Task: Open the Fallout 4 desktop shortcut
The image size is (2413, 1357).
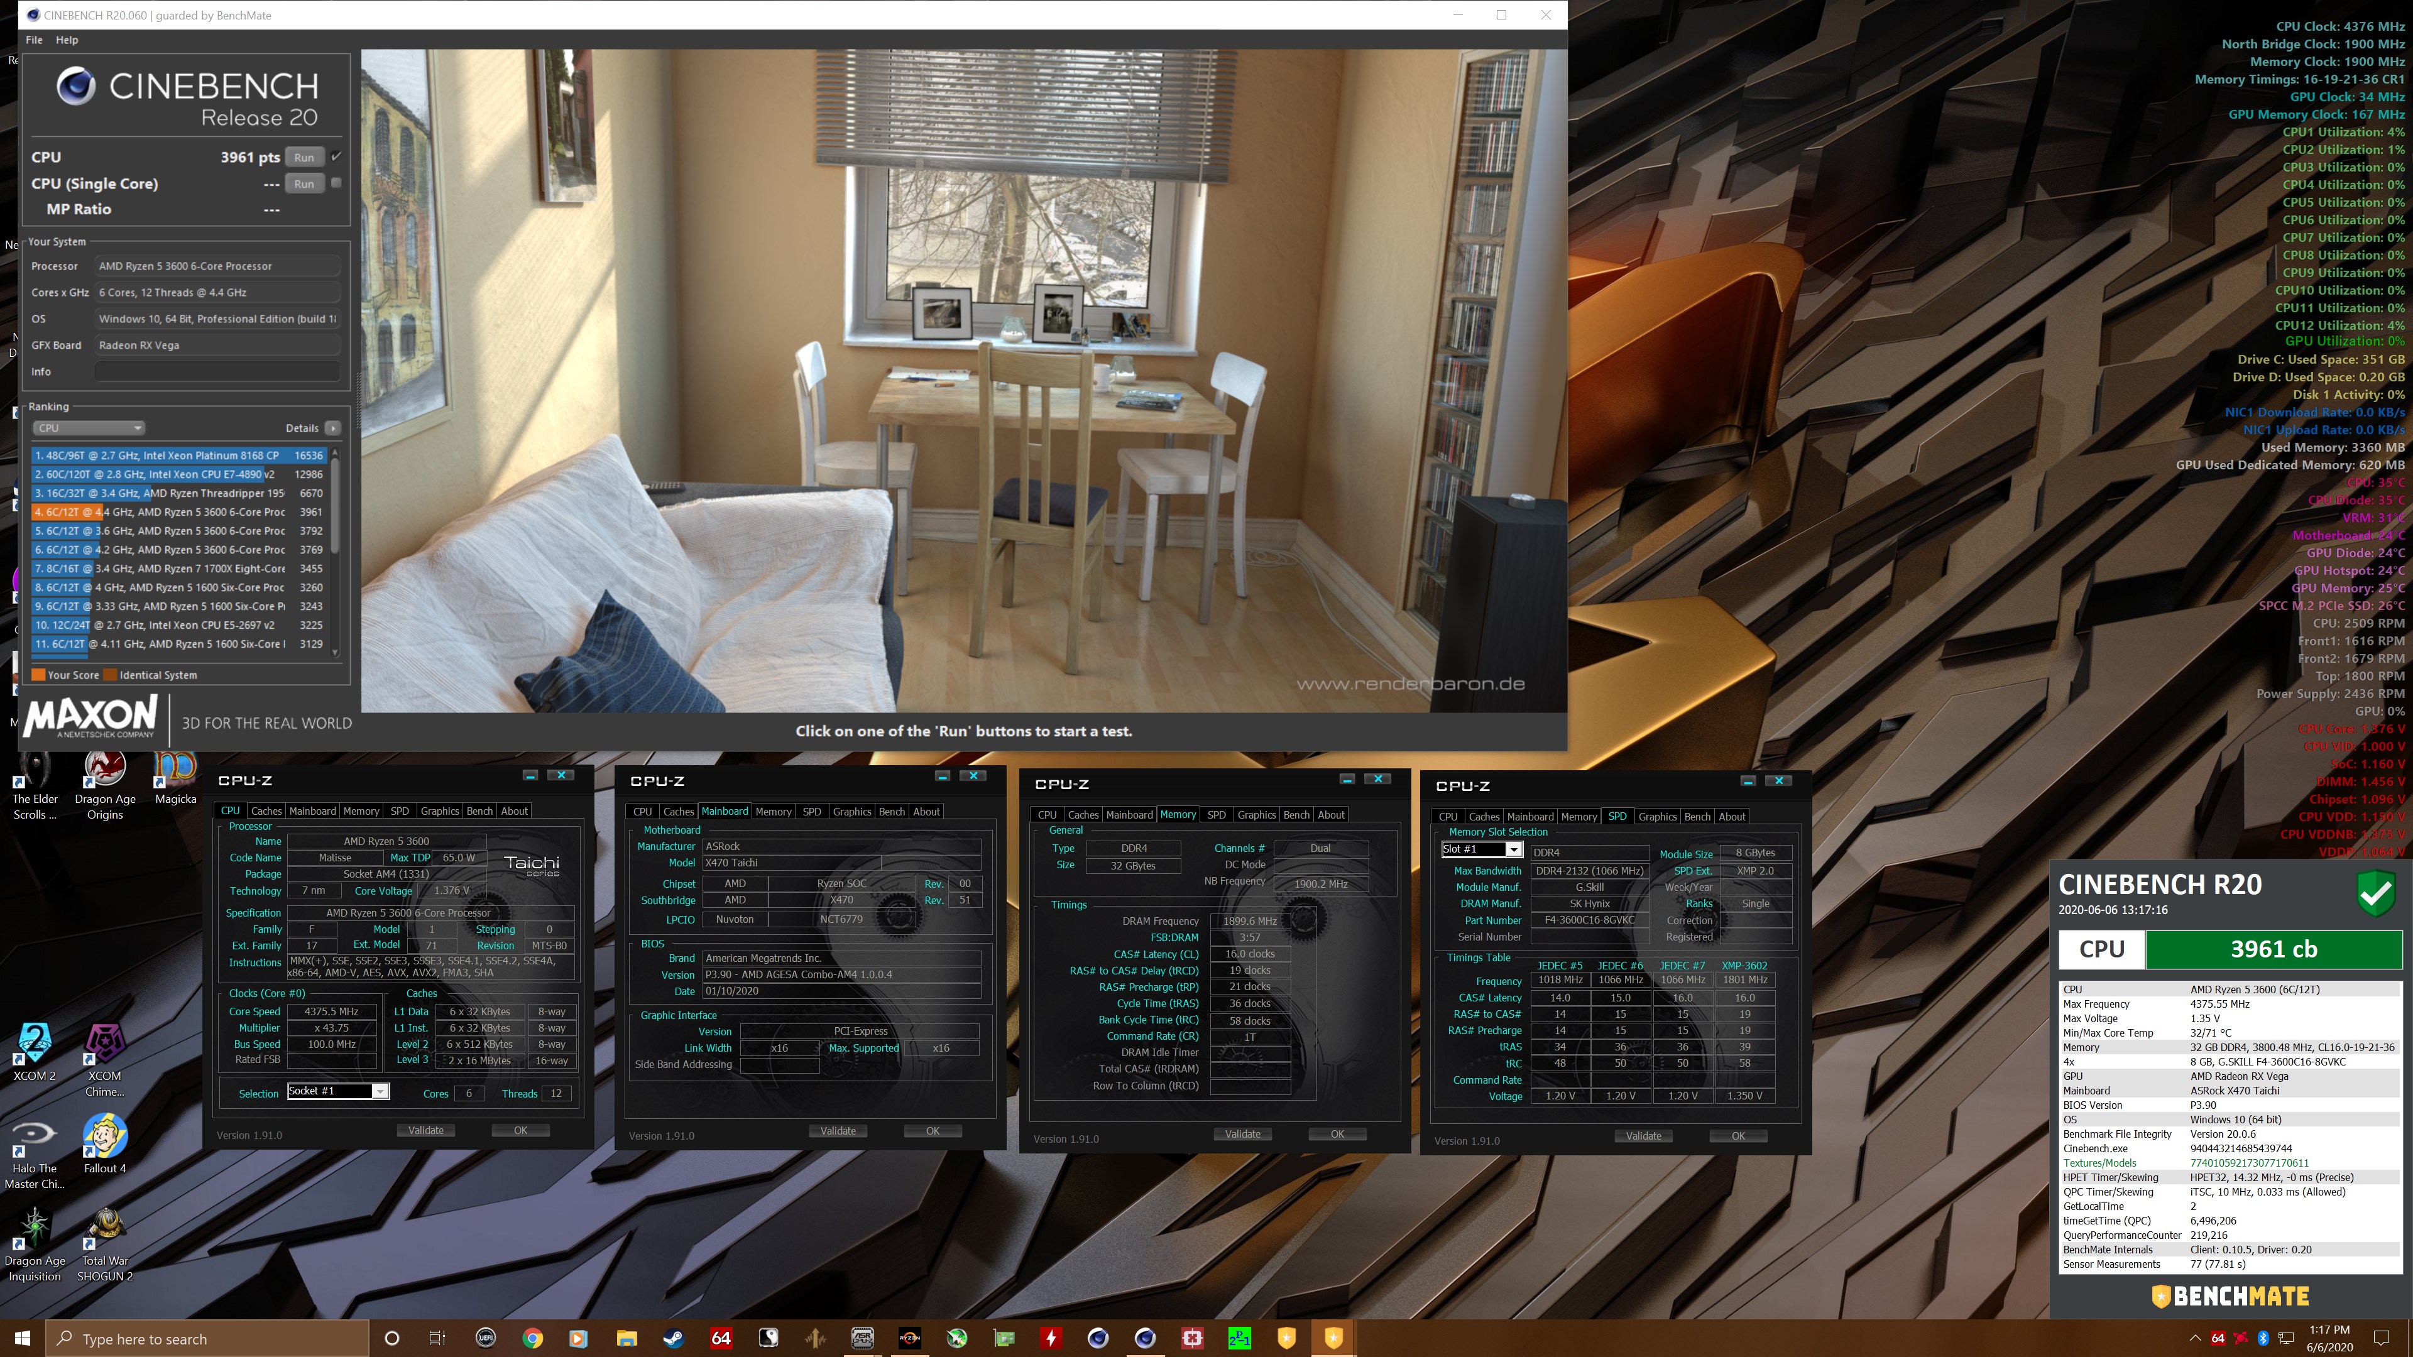Action: (105, 1143)
